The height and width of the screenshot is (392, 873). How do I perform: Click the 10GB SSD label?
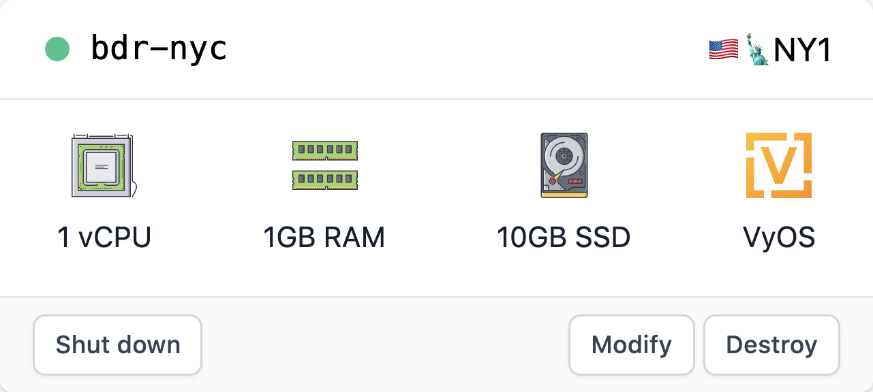[x=564, y=238]
